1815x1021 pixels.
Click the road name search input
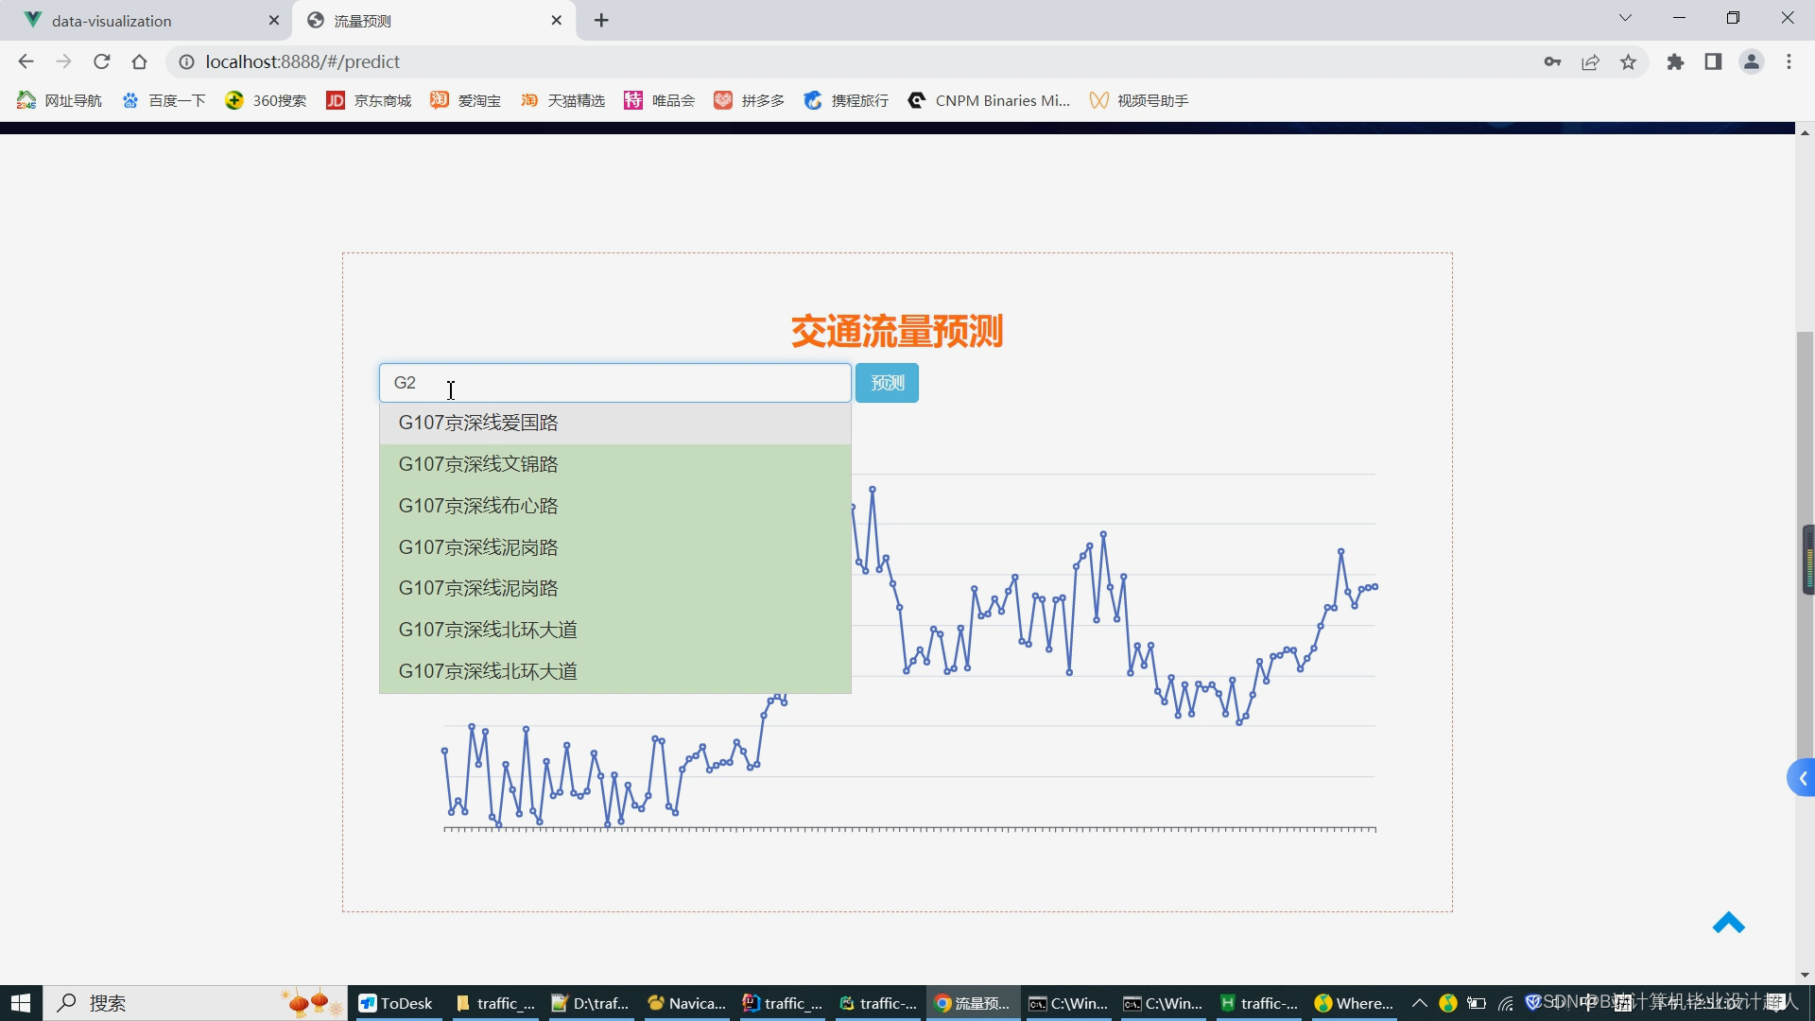pyautogui.click(x=614, y=383)
